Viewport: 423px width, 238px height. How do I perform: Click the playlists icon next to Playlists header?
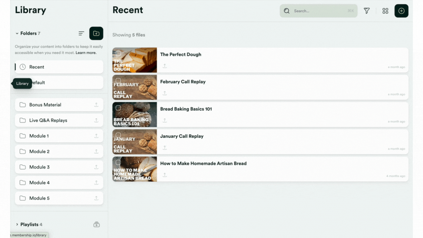(96, 224)
